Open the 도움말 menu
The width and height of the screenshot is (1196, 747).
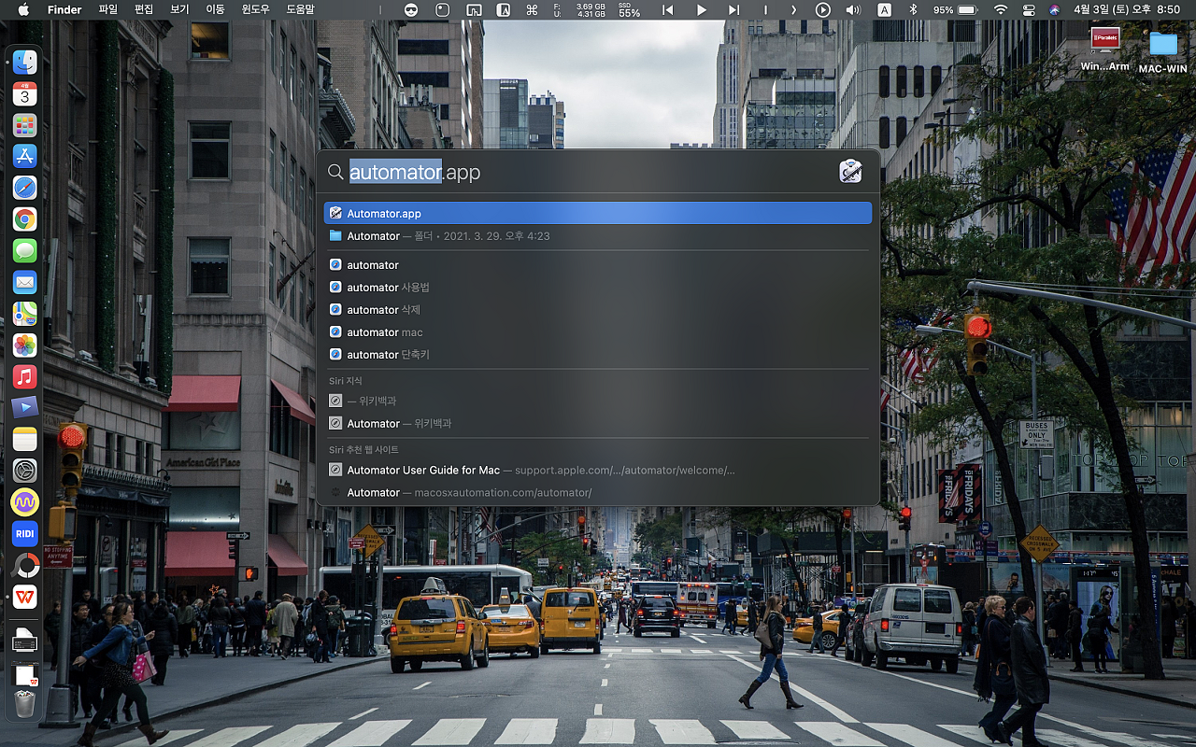300,9
